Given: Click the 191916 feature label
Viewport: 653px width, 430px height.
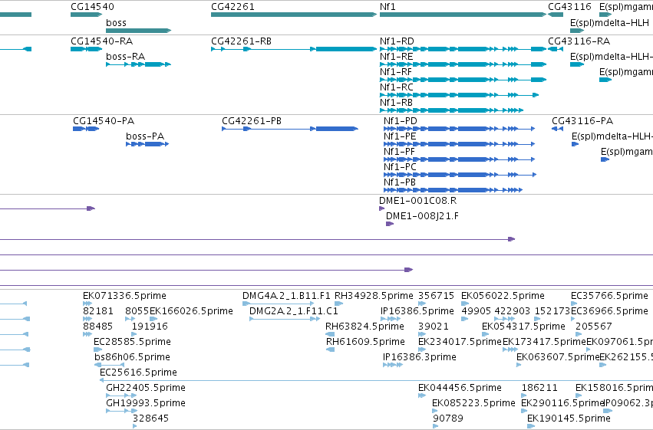Looking at the screenshot, I should point(150,327).
